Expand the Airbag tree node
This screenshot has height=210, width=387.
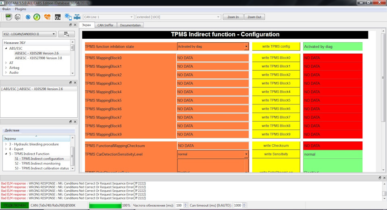coord(6,68)
